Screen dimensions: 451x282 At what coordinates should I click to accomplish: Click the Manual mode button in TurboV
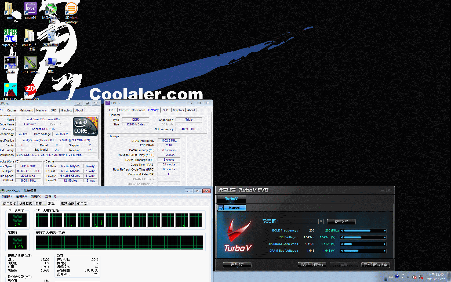pos(232,208)
